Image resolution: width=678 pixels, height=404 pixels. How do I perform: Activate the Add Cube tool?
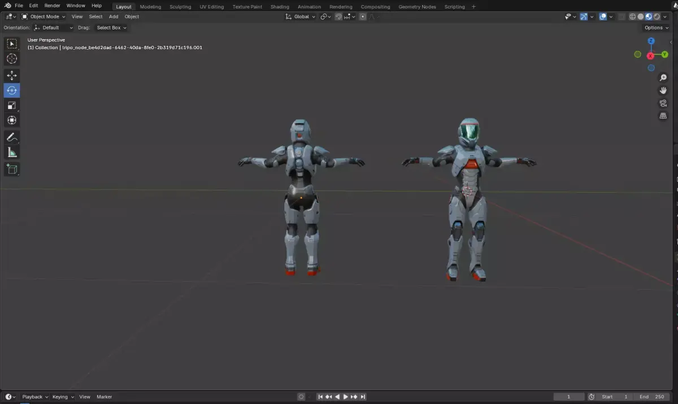[12, 168]
